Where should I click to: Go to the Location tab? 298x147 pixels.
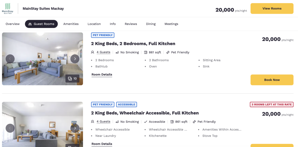(x=94, y=24)
